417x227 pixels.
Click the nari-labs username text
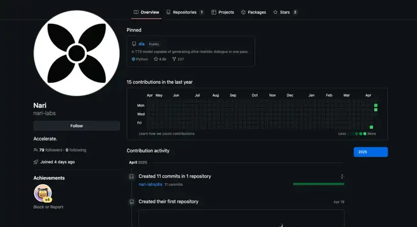(45, 113)
